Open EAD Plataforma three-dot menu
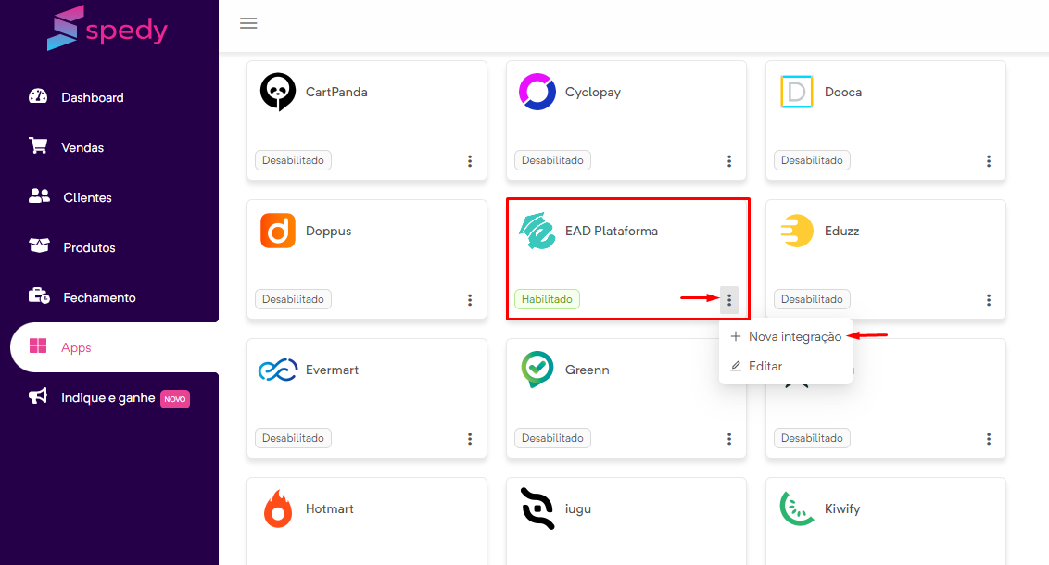 click(729, 300)
